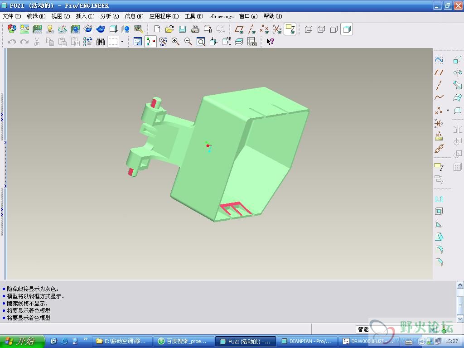Image resolution: width=464 pixels, height=348 pixels.
Task: Click the color and appearance wheel icon
Action: click(12, 29)
